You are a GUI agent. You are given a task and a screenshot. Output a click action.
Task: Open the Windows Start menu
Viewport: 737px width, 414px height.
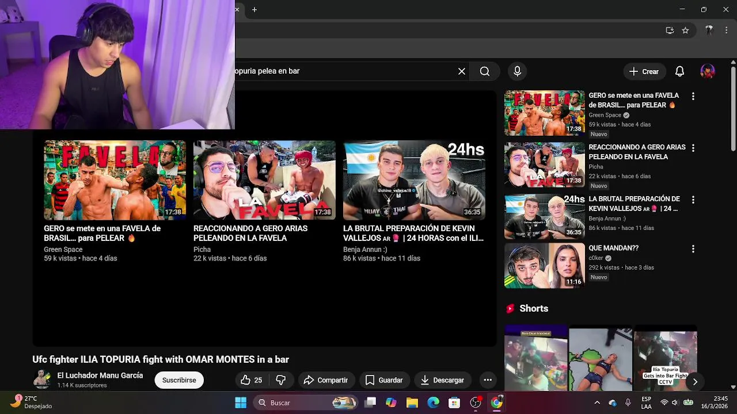tap(241, 402)
